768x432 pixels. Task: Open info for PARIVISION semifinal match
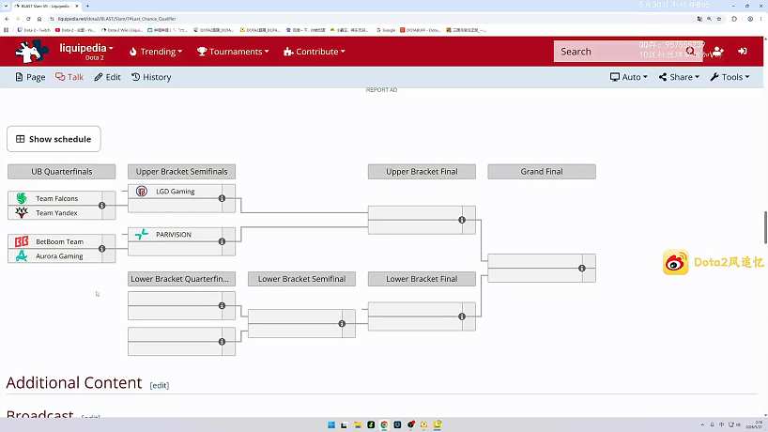[x=222, y=241]
